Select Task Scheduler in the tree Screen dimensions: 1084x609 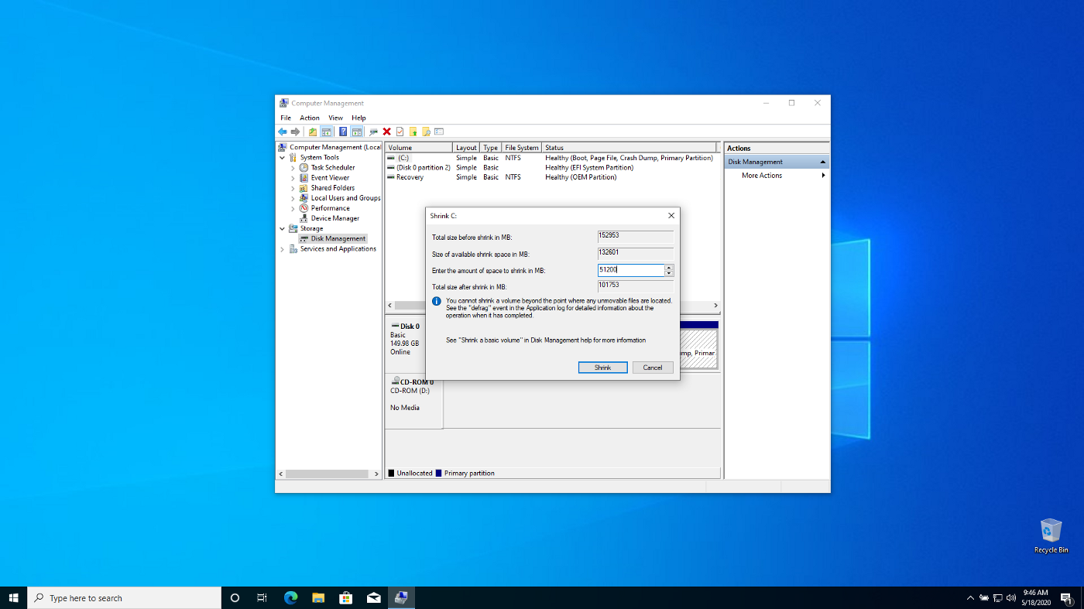(x=333, y=167)
